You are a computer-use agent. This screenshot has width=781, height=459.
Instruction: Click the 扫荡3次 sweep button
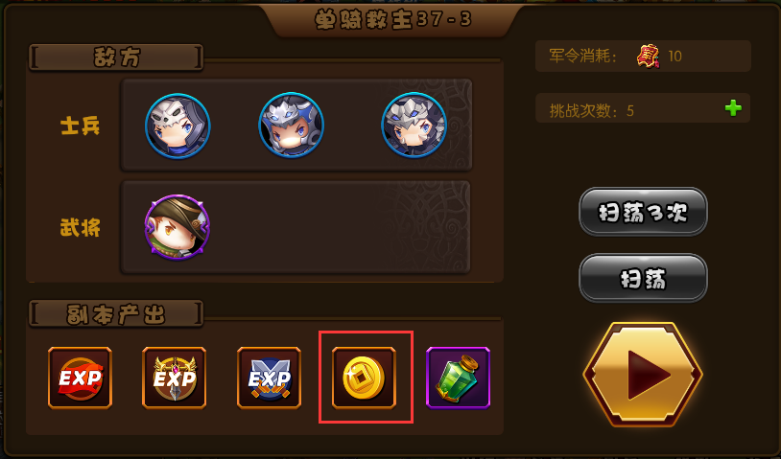[x=643, y=212]
